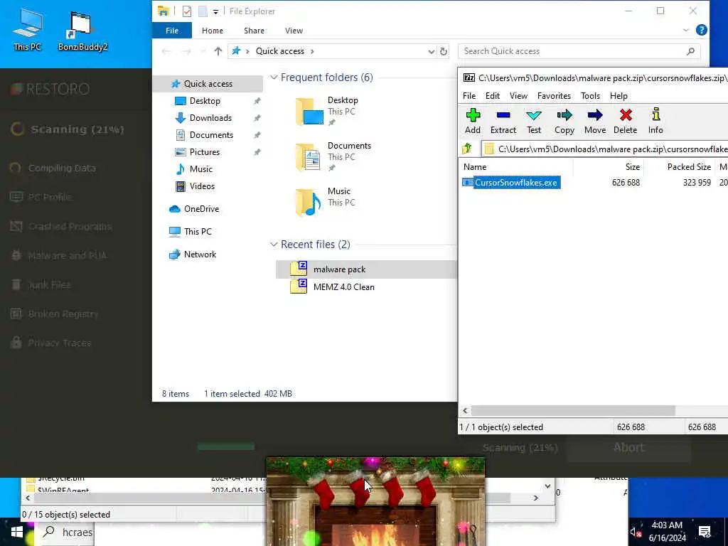
Task: Select the Documents frequent folder tile
Action: [x=333, y=157]
